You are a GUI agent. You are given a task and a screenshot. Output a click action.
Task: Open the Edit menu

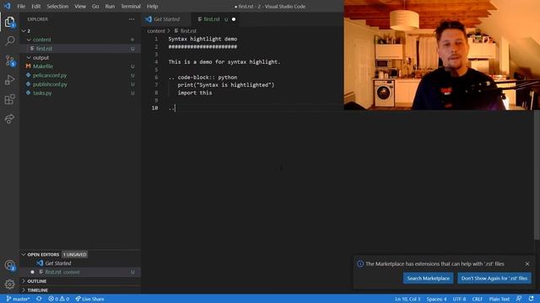(x=35, y=6)
